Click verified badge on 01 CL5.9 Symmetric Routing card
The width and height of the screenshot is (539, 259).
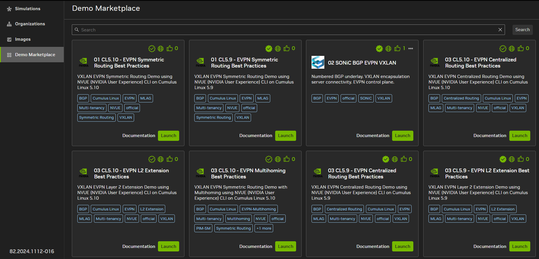point(269,49)
